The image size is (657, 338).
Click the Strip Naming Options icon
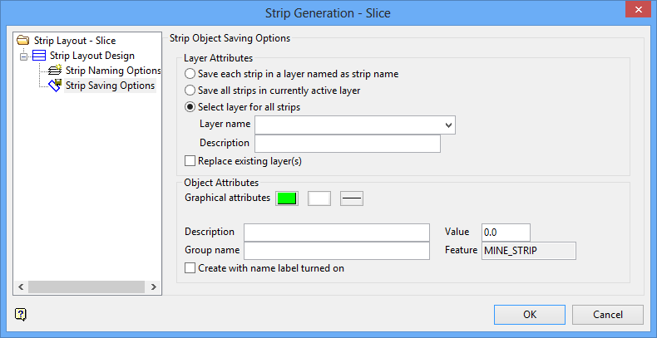[56, 71]
